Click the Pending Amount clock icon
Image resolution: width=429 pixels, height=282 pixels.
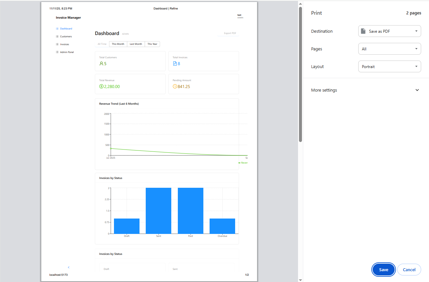click(x=175, y=87)
